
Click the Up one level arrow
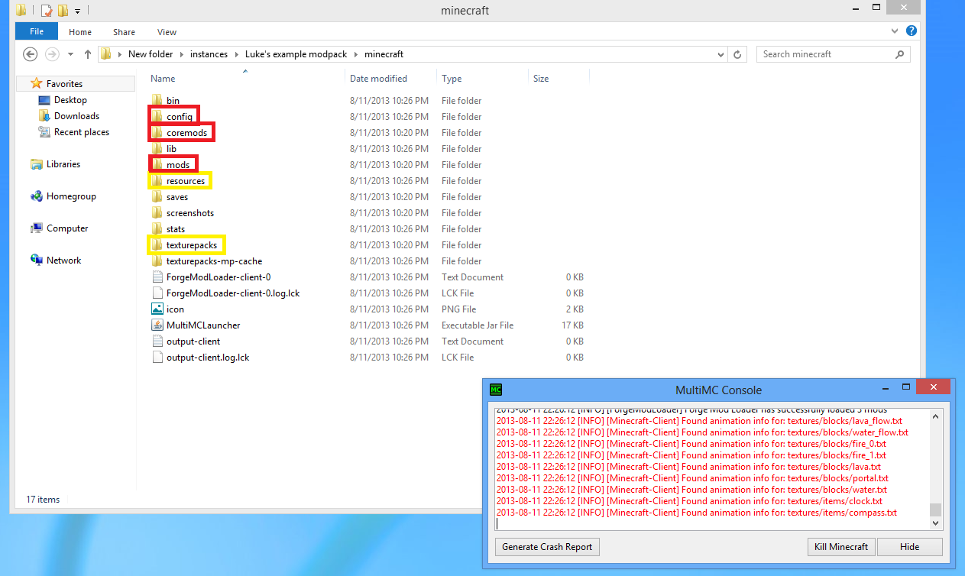88,54
